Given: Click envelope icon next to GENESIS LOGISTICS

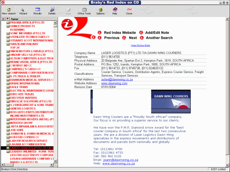Looking at the screenshot, I should (8, 109).
